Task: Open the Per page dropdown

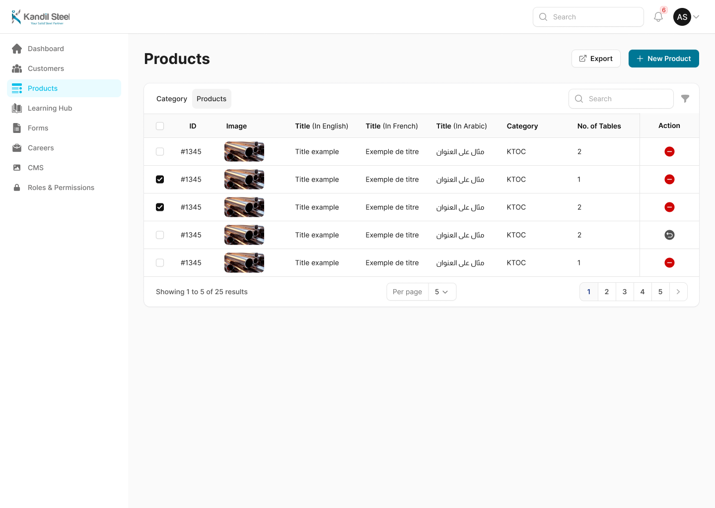Action: pyautogui.click(x=441, y=292)
